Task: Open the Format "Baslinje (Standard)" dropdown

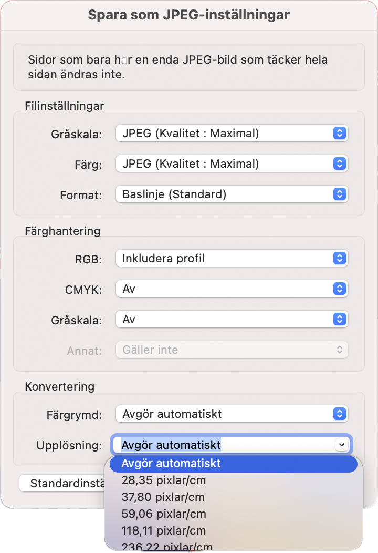Action: pyautogui.click(x=231, y=194)
